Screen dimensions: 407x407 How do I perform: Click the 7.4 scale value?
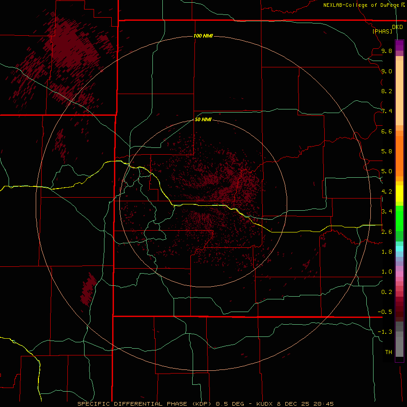coord(387,111)
